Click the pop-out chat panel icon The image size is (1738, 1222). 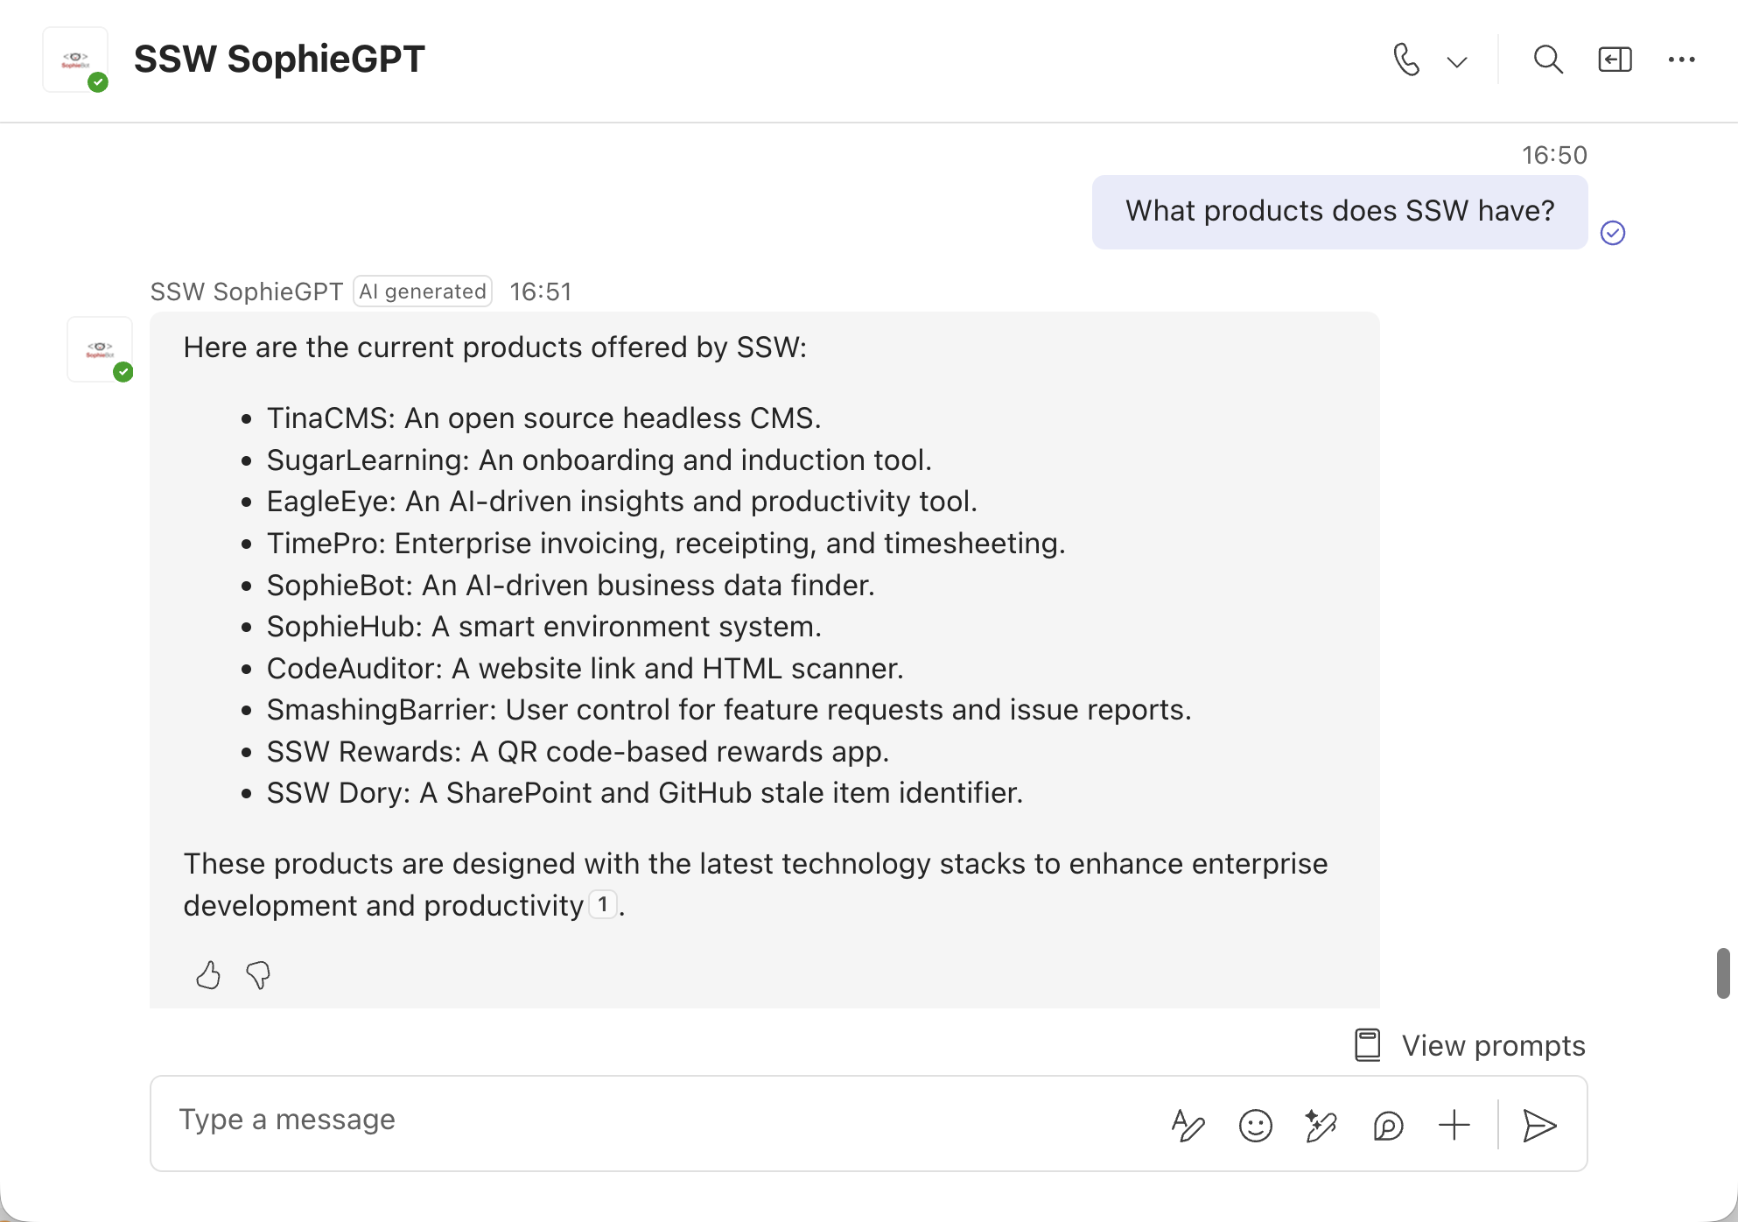tap(1615, 60)
